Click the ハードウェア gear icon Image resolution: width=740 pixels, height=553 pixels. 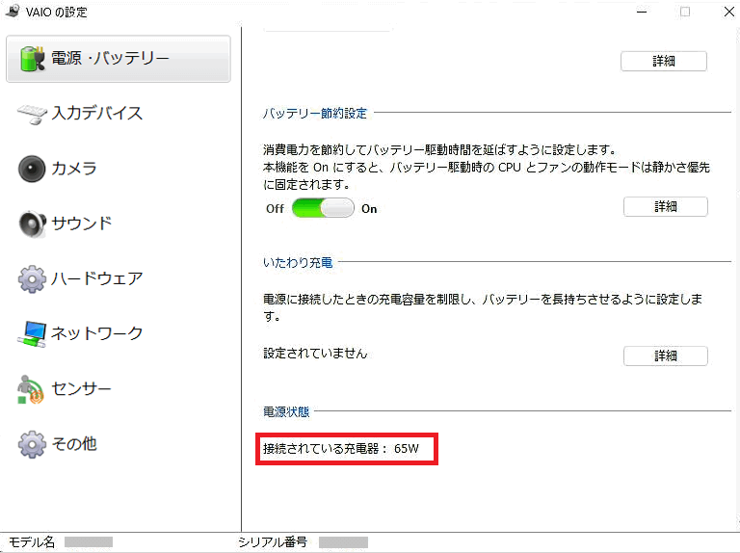[x=32, y=279]
